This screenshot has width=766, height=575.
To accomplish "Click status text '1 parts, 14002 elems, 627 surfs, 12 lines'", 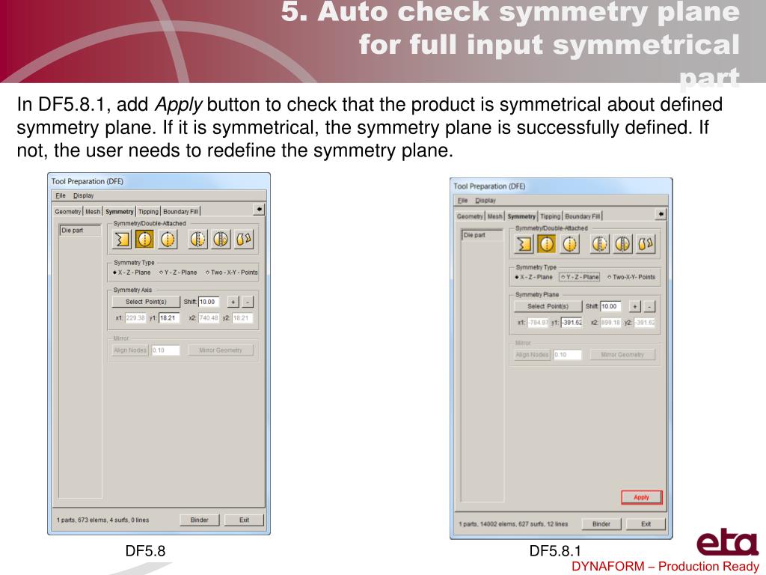I will pos(513,523).
